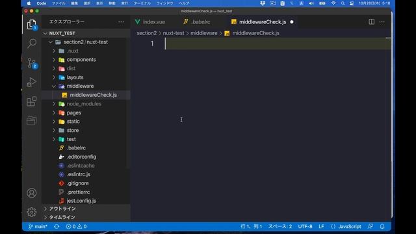Change encoding via UTF-8 indicator

(x=305, y=227)
